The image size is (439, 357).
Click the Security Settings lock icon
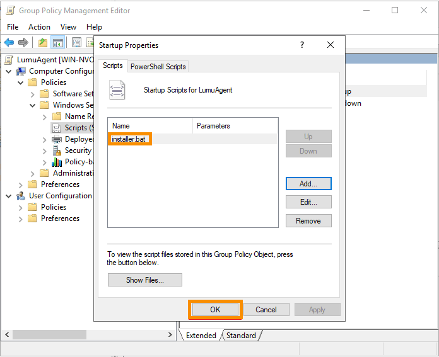57,150
